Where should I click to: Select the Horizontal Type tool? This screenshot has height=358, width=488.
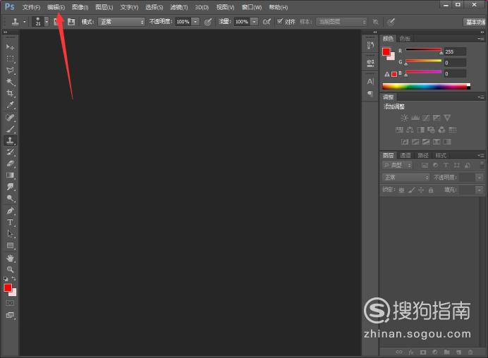[10, 222]
